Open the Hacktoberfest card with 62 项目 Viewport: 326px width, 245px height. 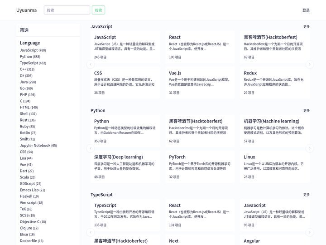point(200,131)
